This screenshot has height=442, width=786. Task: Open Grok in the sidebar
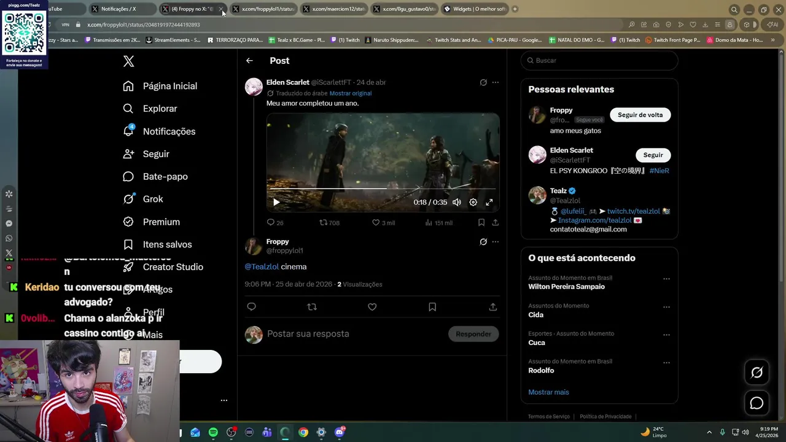click(x=143, y=199)
